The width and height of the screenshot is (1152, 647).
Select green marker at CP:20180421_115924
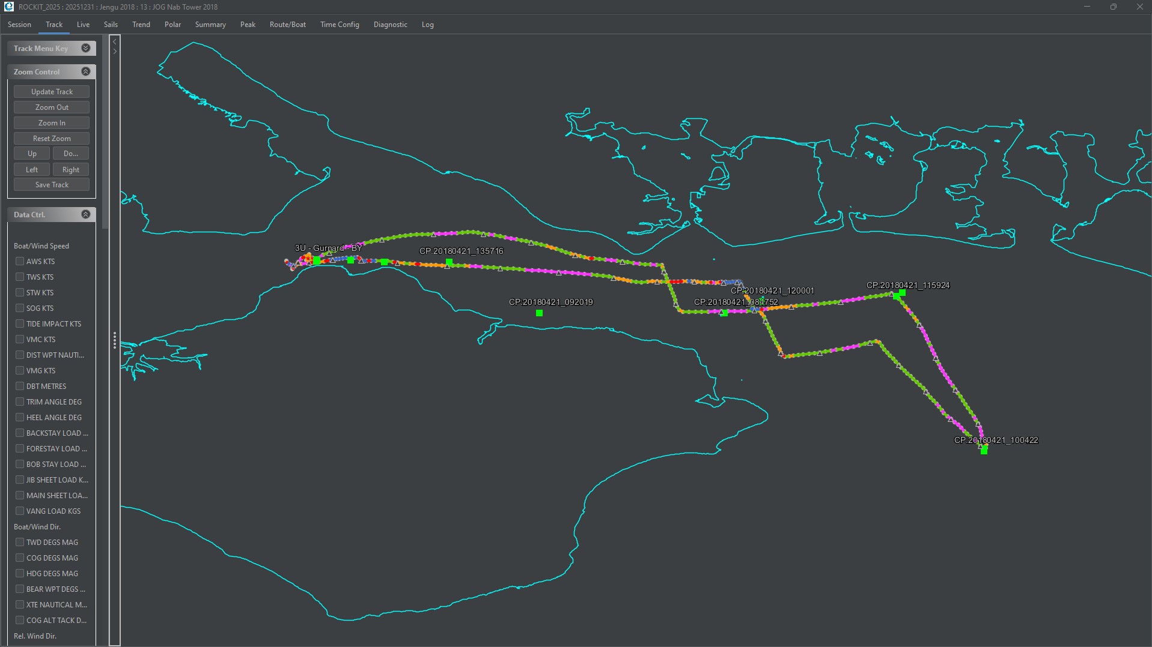point(902,293)
